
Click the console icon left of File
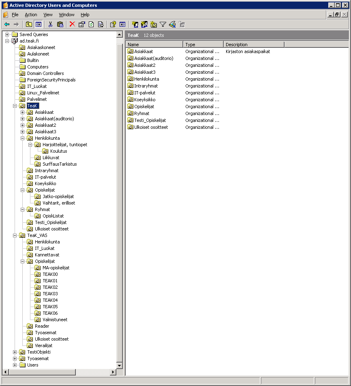6,15
